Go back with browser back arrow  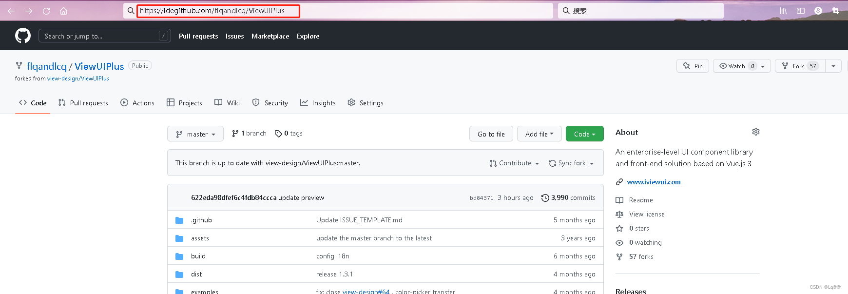pos(11,11)
